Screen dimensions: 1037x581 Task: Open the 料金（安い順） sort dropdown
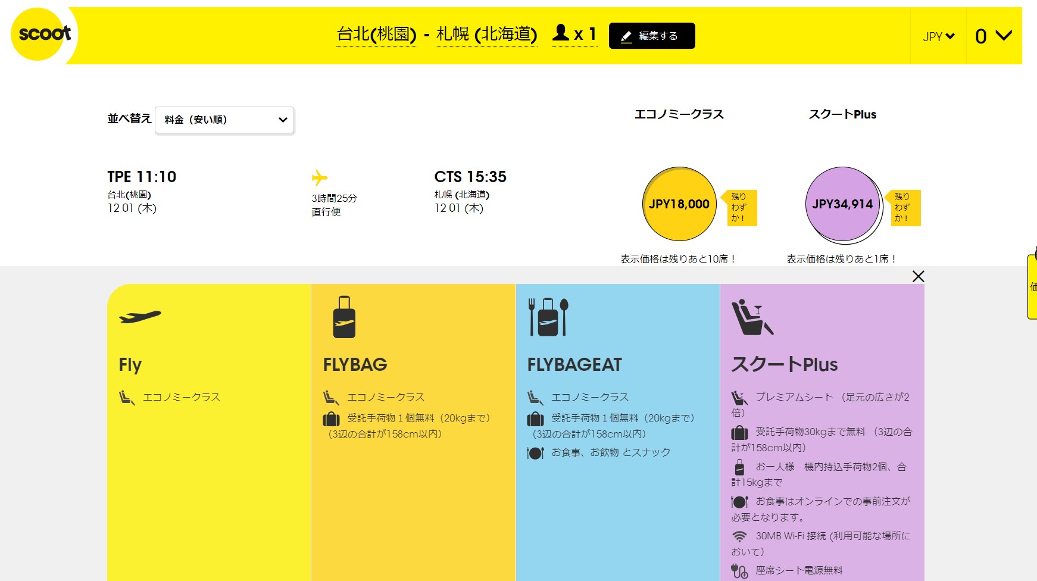(x=224, y=119)
